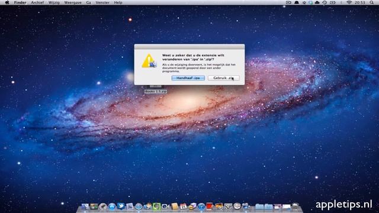
Task: Open the second blue folder stack in Dock
Action: (269, 206)
